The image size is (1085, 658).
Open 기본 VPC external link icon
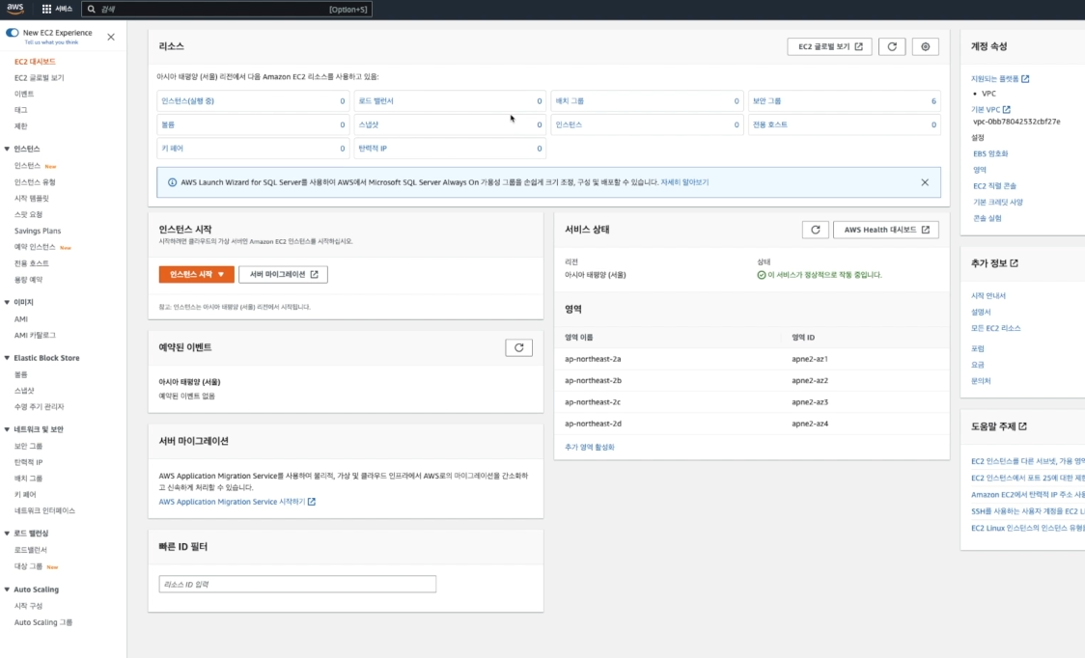(1006, 109)
